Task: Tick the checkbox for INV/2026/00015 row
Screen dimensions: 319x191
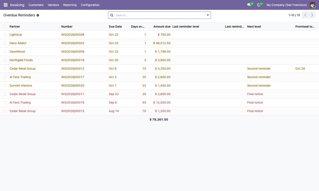Action: 5,103
